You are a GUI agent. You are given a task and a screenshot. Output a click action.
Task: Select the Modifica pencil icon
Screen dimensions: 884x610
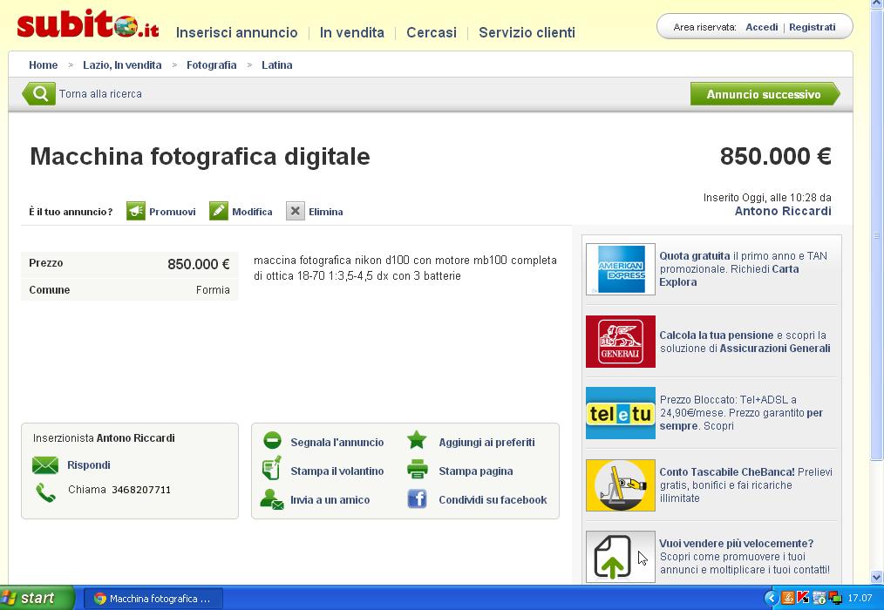point(219,211)
